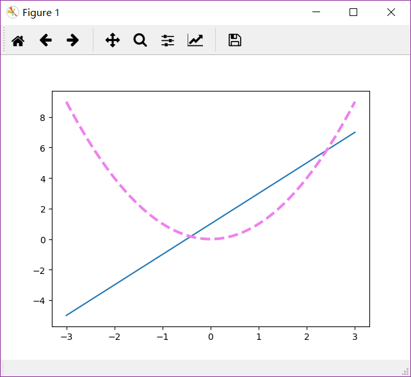
Task: Click the y-axis tick label 2
Action: pos(43,209)
